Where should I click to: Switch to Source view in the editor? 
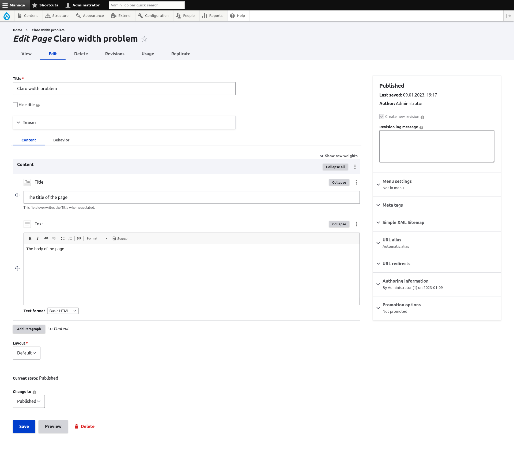click(x=120, y=238)
